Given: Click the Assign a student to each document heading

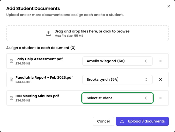Looking at the screenshot, I should point(41,48).
